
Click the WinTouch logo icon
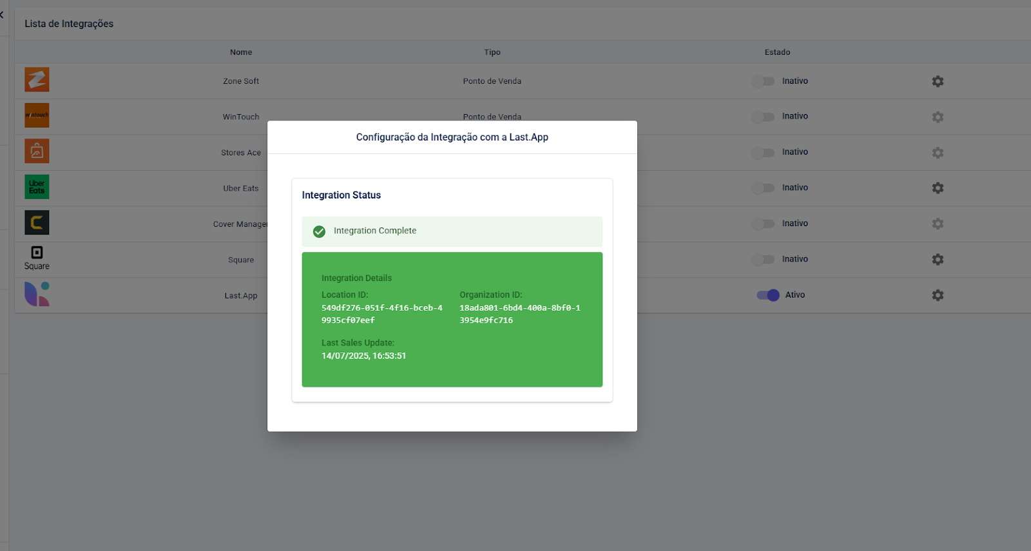point(37,115)
